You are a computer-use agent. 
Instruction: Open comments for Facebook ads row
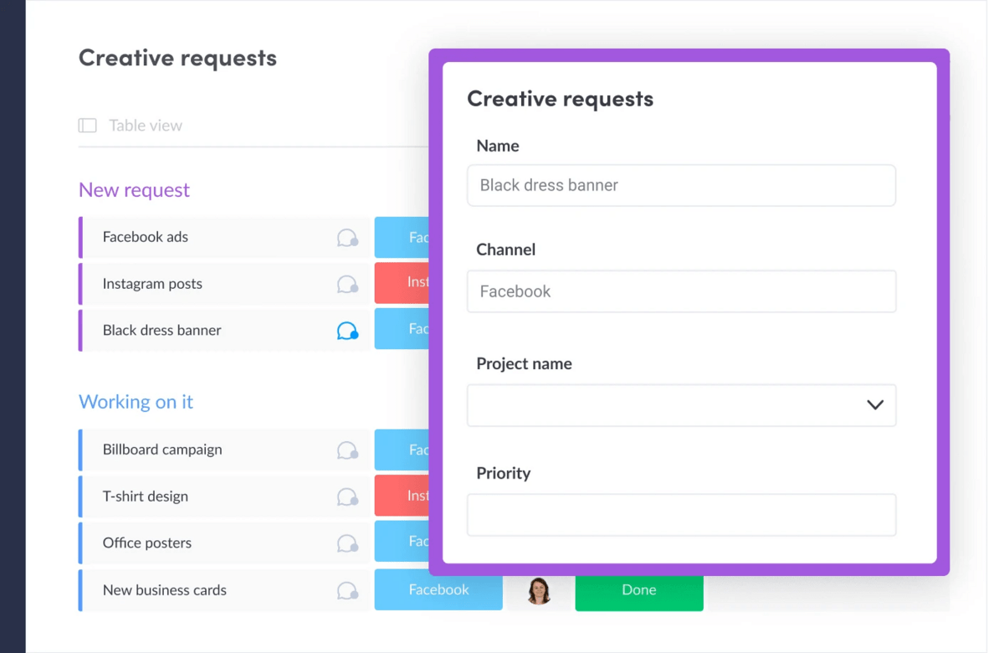(347, 238)
